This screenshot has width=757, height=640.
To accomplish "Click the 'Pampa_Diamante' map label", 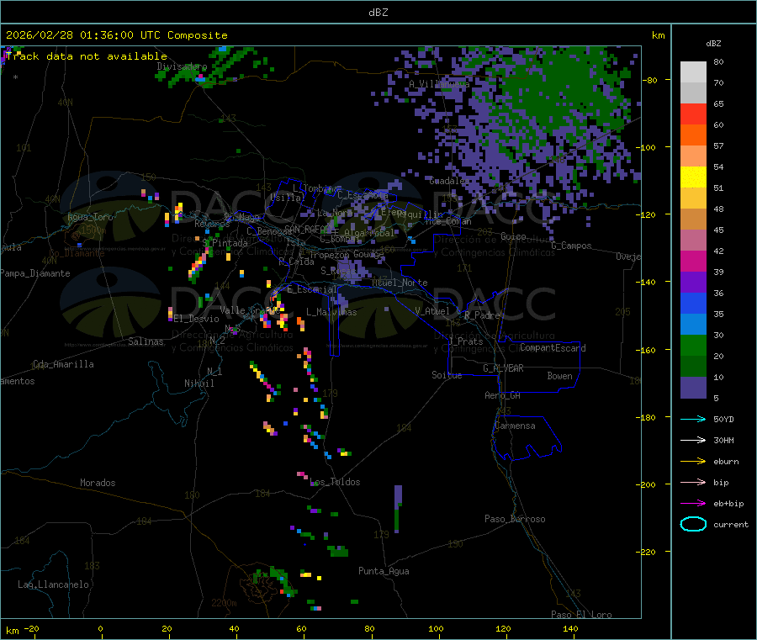I will (x=35, y=273).
